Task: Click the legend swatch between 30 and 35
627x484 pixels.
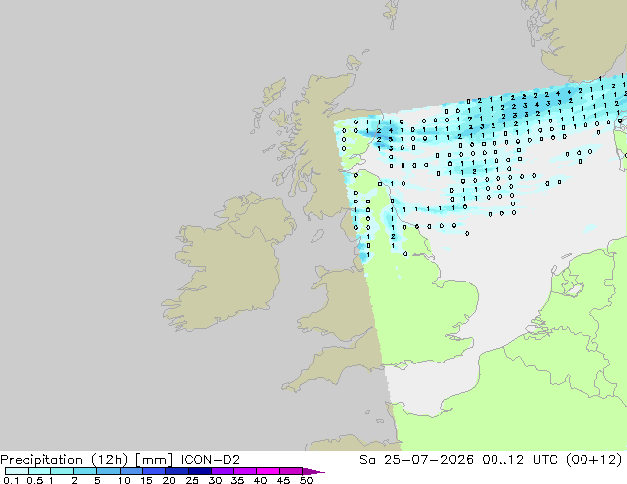Action: tap(223, 471)
